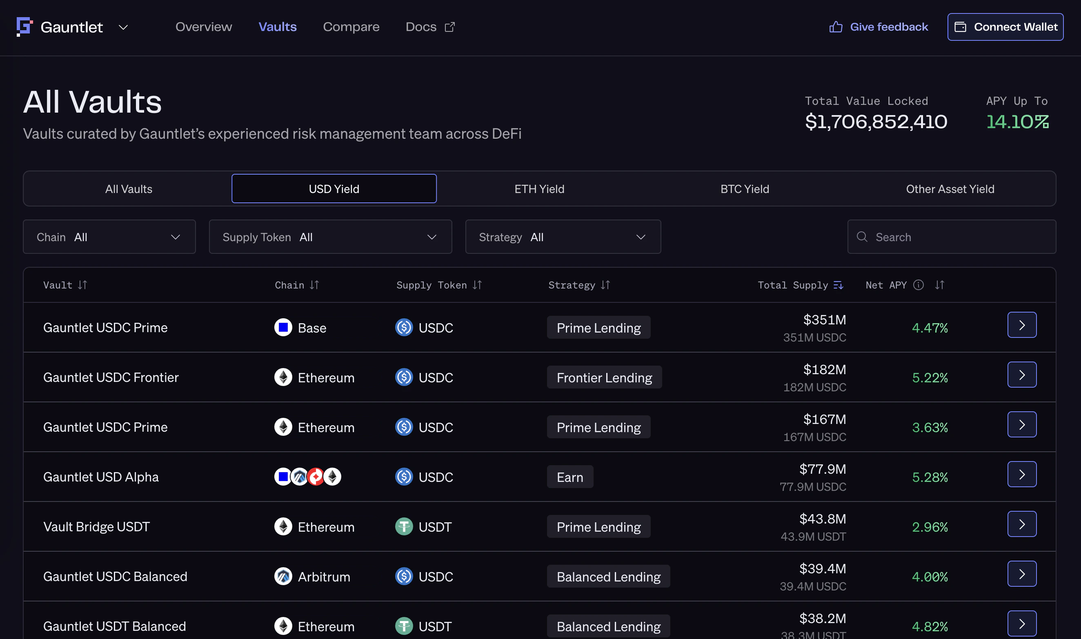Click the 5.28% Net APY value

930,477
